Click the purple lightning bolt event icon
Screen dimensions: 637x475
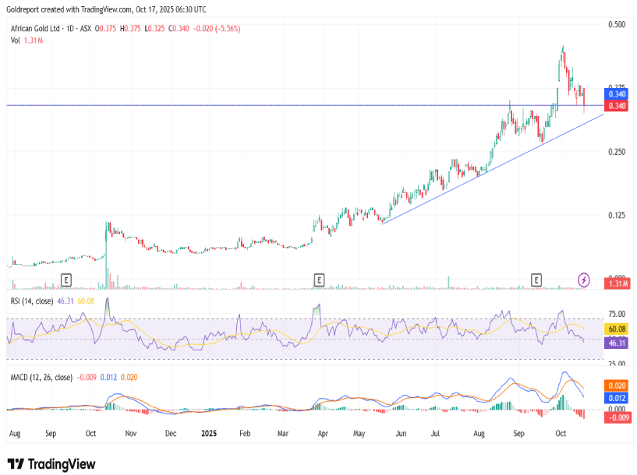click(x=584, y=279)
